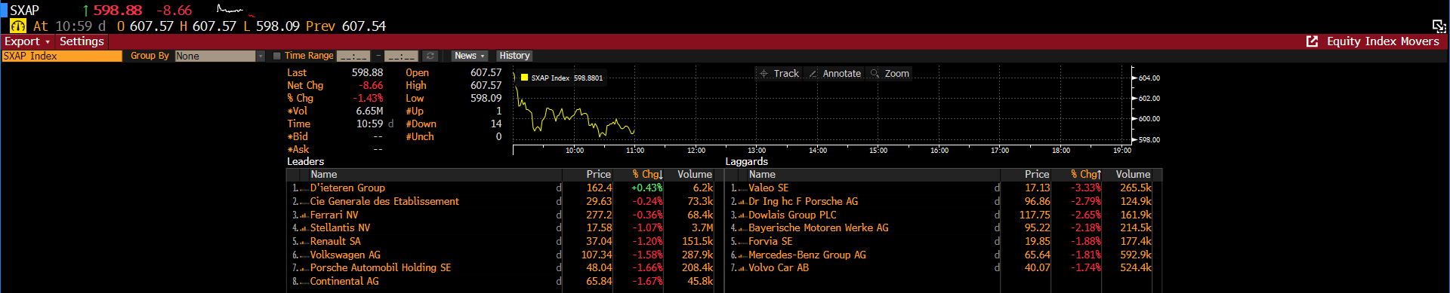Click the Time Range start time field
Image resolution: width=1450 pixels, height=293 pixels.
(x=353, y=56)
